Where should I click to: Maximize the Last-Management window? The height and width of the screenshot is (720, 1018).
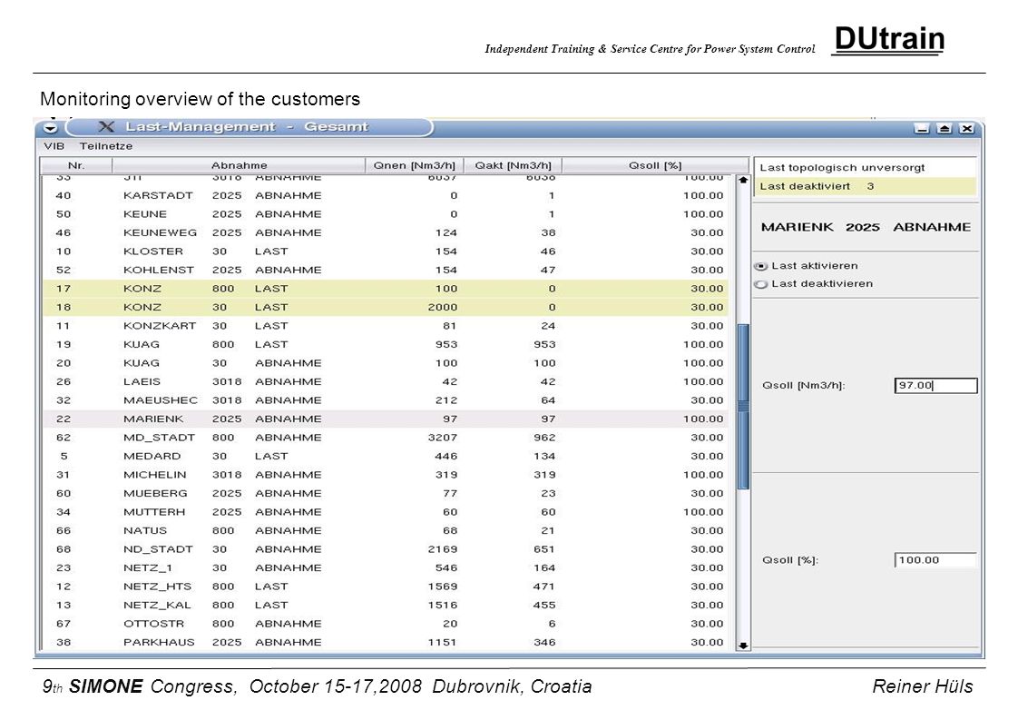click(944, 128)
